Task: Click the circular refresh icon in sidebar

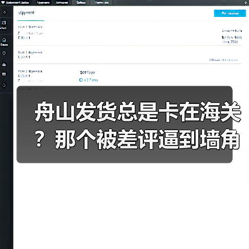Action: click(x=4, y=85)
